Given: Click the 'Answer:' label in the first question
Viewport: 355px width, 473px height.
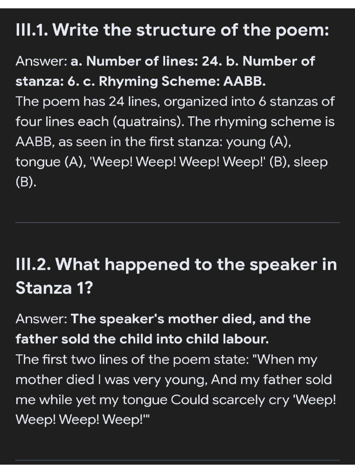Looking at the screenshot, I should [41, 61].
